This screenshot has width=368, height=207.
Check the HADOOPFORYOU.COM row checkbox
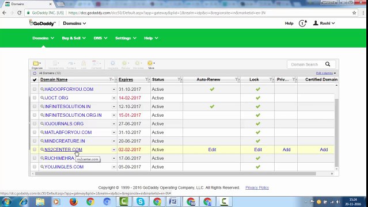35,89
